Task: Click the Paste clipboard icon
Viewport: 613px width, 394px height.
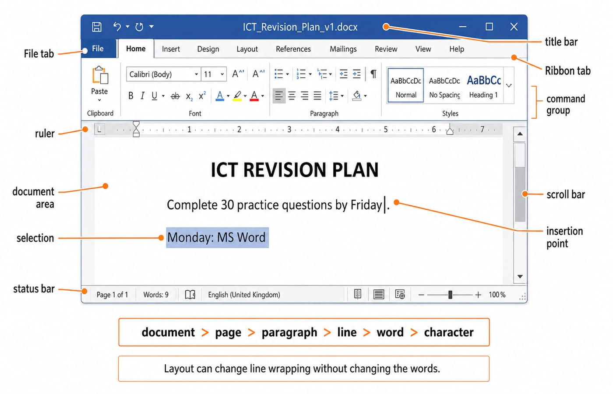Action: [100, 75]
